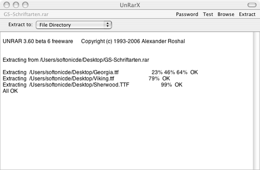Toggle toolbar with the pill-shaped title bar button
The width and height of the screenshot is (260, 170).
[x=252, y=5]
